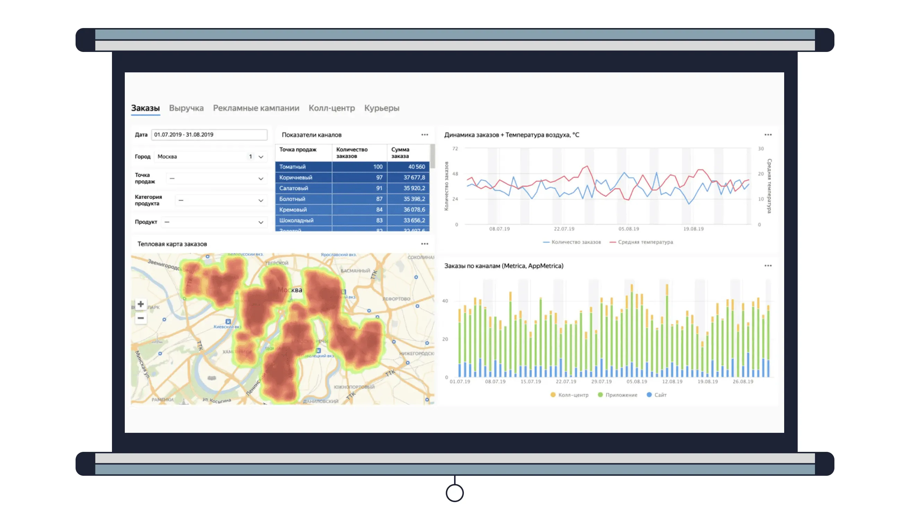Toggle Приложение legend series
Image resolution: width=910 pixels, height=509 pixels.
[x=617, y=395]
